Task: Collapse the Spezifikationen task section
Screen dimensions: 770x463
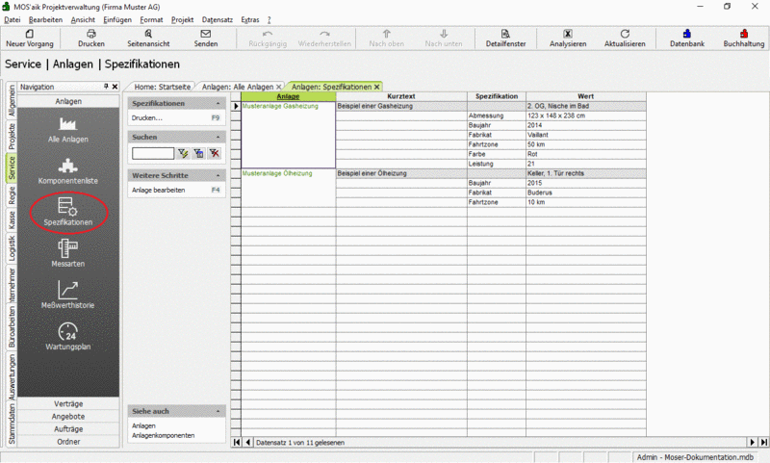Action: point(218,104)
